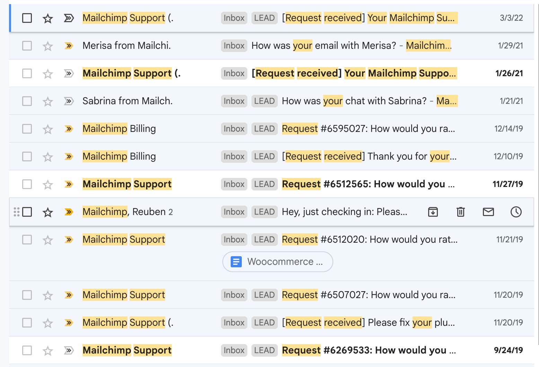Toggle importance marker on 12/10/19 Billing email
The height and width of the screenshot is (367, 539).
coord(69,156)
